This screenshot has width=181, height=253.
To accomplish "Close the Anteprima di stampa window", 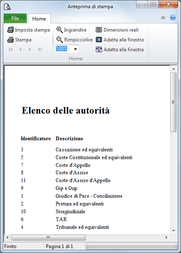I will 168,4.
